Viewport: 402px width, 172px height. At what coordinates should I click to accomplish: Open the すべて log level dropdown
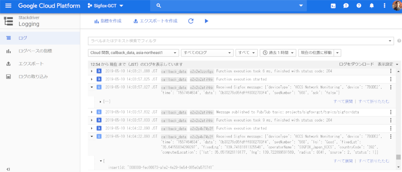pyautogui.click(x=247, y=53)
